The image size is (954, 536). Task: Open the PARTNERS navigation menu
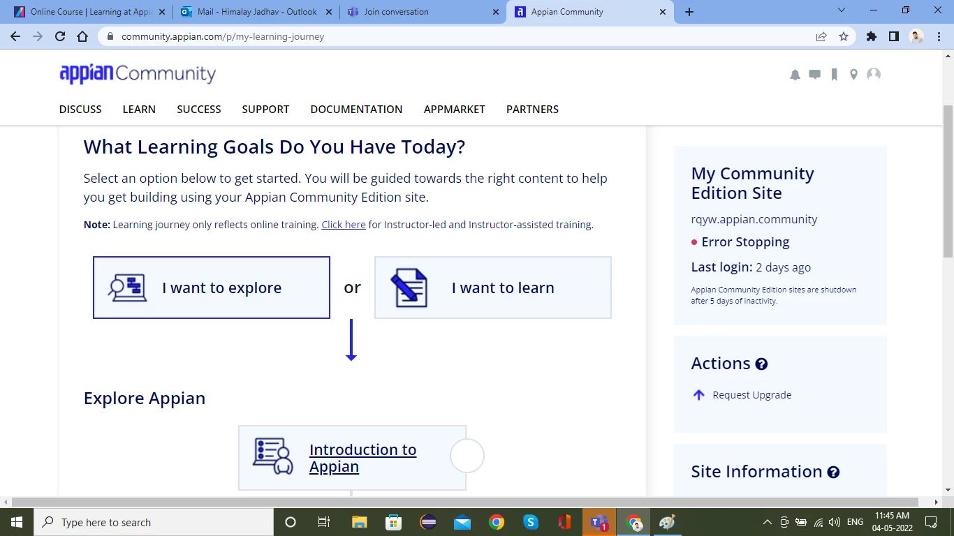(x=532, y=110)
